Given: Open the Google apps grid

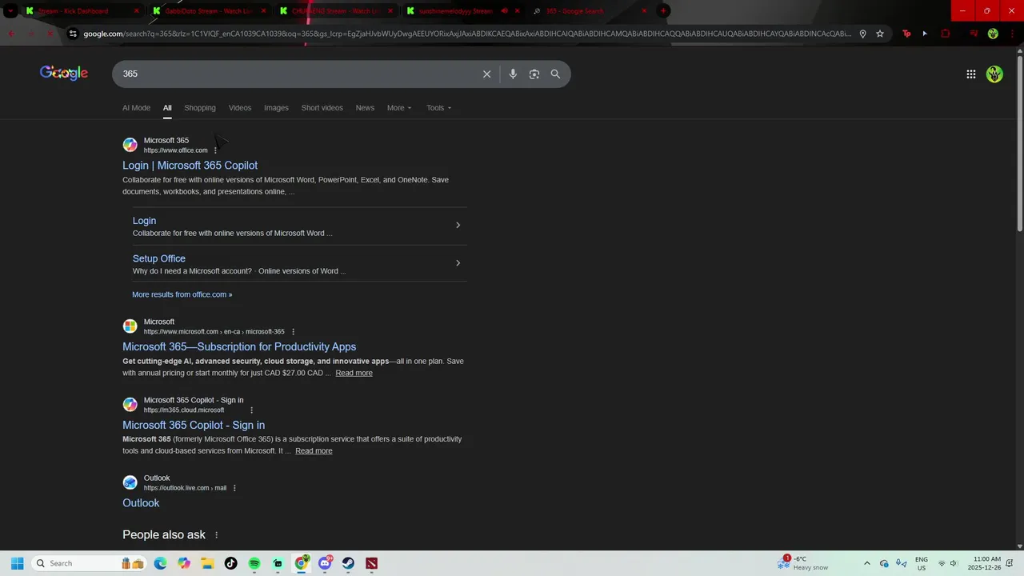Looking at the screenshot, I should point(970,74).
